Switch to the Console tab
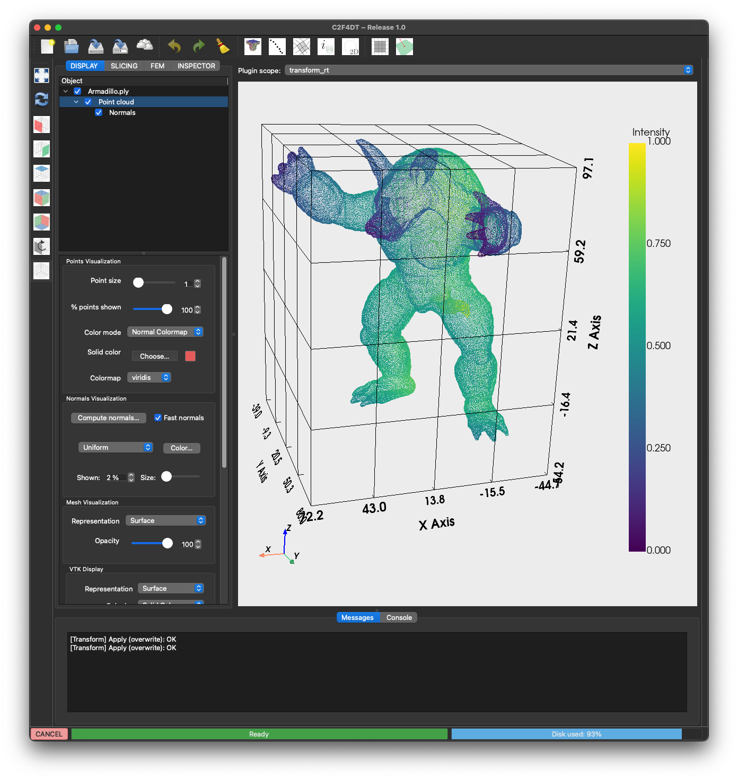This screenshot has height=780, width=738. click(399, 617)
